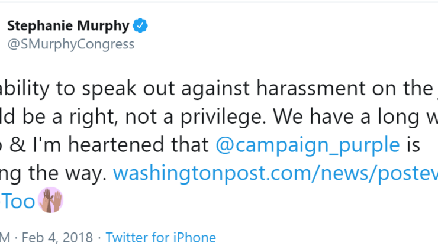Click the blue verified badge icon
This screenshot has height=246, width=438.
[x=140, y=27]
